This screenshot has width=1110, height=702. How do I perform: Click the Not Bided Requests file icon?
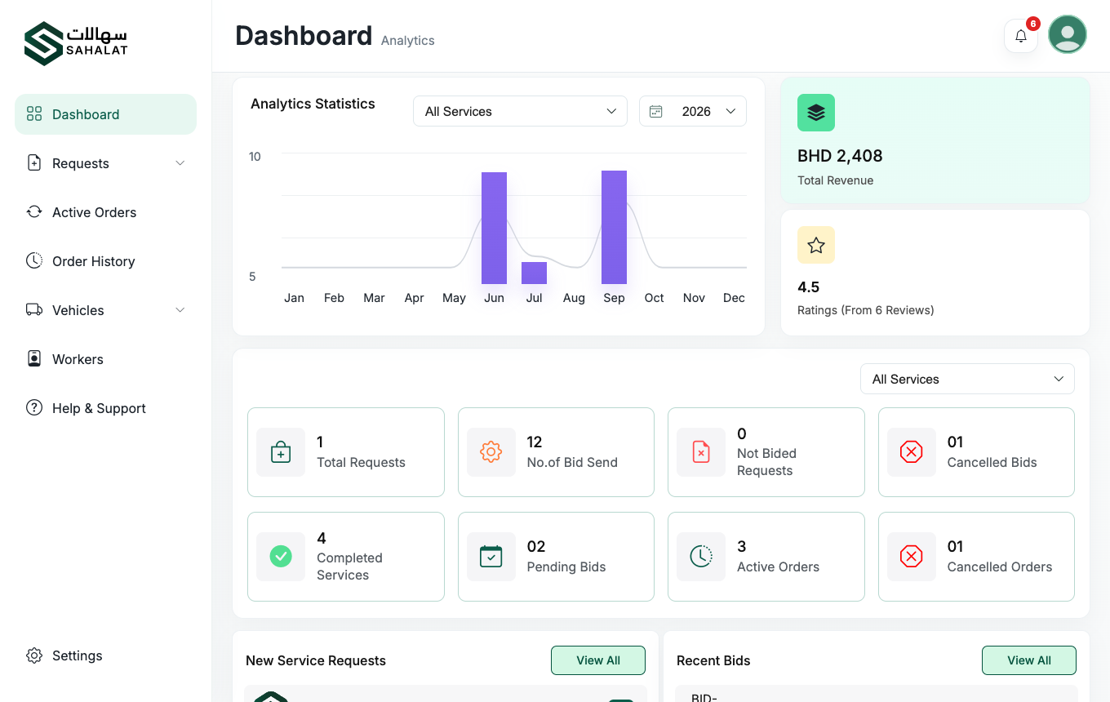point(701,452)
